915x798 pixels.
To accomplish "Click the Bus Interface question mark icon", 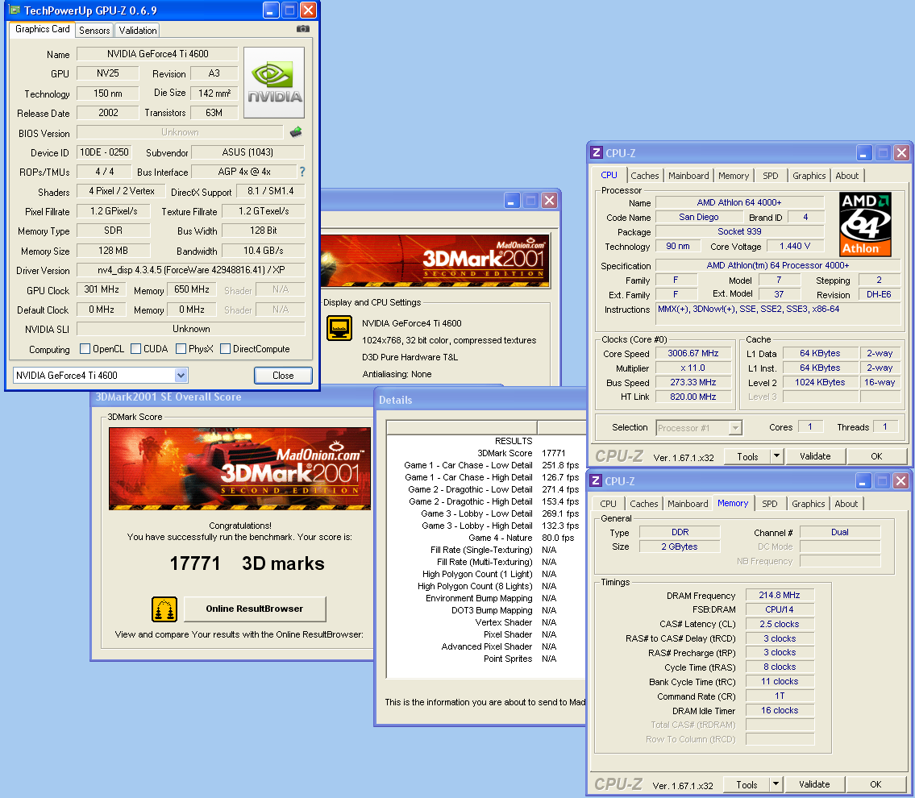I will (302, 172).
